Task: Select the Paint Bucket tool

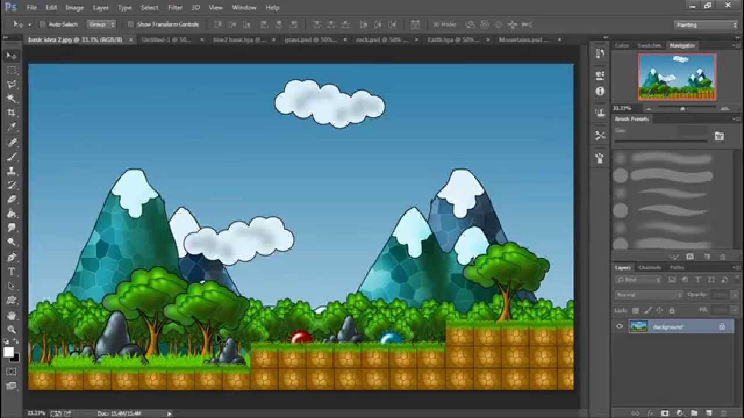Action: [12, 214]
